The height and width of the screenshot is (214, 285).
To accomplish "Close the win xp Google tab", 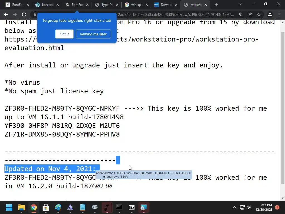I will [147, 5].
